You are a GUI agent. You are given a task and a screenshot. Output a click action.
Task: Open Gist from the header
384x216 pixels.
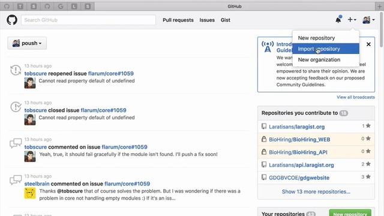click(226, 20)
